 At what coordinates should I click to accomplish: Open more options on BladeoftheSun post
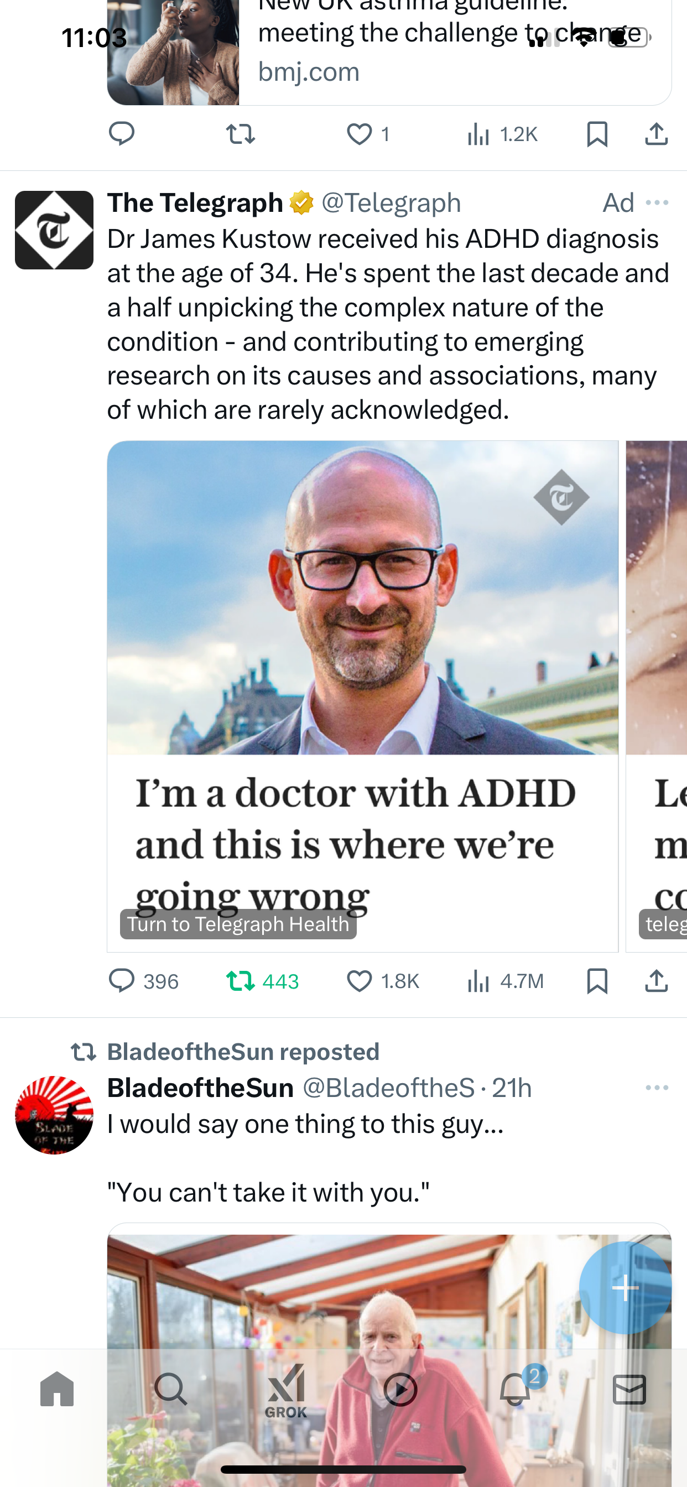pos(657,1088)
